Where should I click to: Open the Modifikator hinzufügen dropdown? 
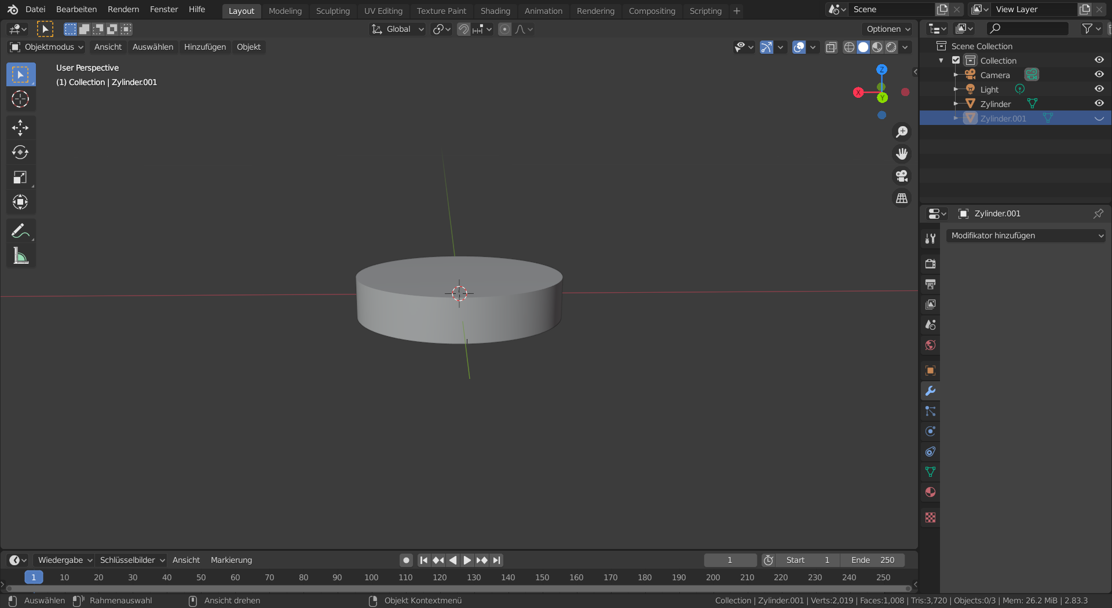point(1025,235)
